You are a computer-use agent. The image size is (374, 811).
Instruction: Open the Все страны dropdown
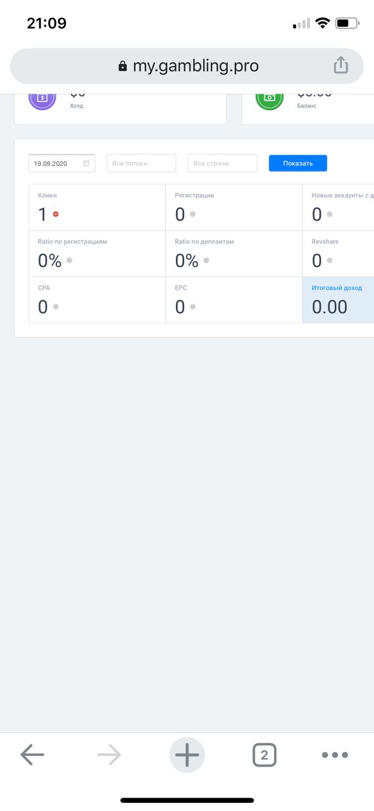click(x=223, y=163)
